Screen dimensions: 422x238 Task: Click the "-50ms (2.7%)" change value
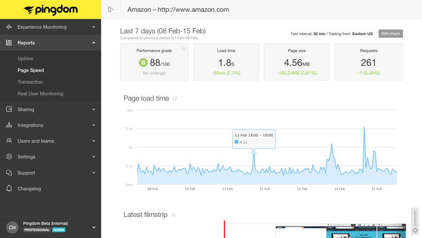point(226,73)
